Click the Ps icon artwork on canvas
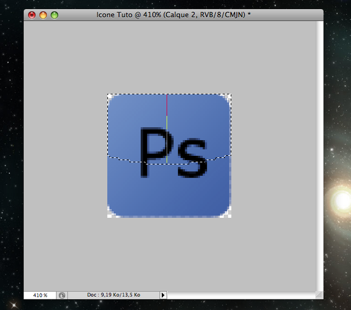 (169, 156)
